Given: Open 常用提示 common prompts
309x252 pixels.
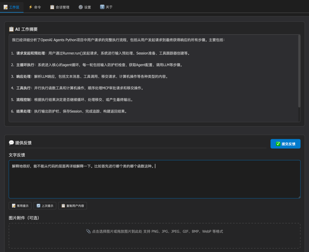Looking at the screenshot, I should tap(20, 206).
